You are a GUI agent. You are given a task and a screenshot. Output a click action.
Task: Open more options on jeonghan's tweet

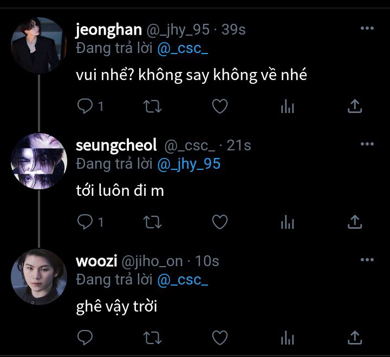367,28
